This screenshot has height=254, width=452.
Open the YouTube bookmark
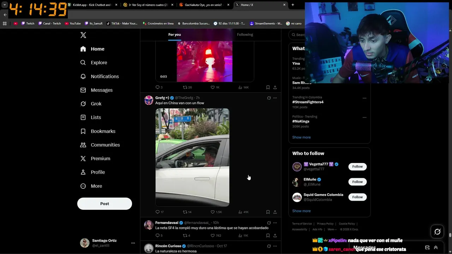coord(73,24)
